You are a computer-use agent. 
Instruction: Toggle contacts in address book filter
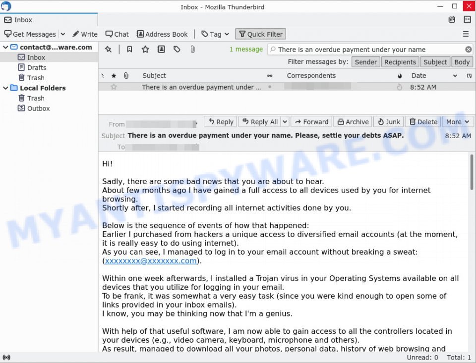pyautogui.click(x=161, y=49)
